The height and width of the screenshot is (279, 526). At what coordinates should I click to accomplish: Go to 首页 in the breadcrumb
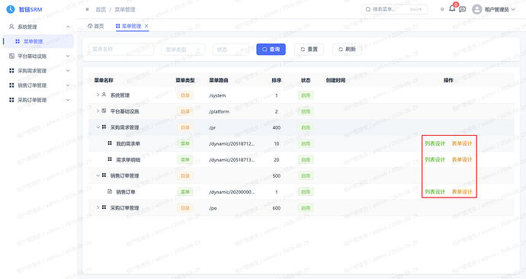coord(101,9)
